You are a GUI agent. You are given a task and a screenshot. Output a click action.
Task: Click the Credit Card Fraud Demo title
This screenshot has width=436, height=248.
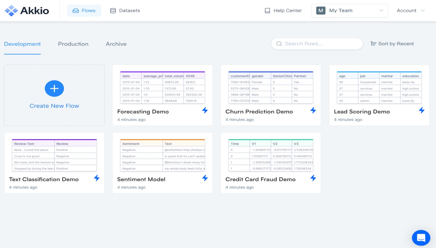pos(261,180)
